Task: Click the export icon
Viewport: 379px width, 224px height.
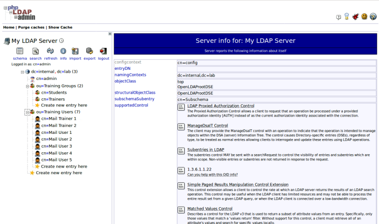Action: (89, 51)
